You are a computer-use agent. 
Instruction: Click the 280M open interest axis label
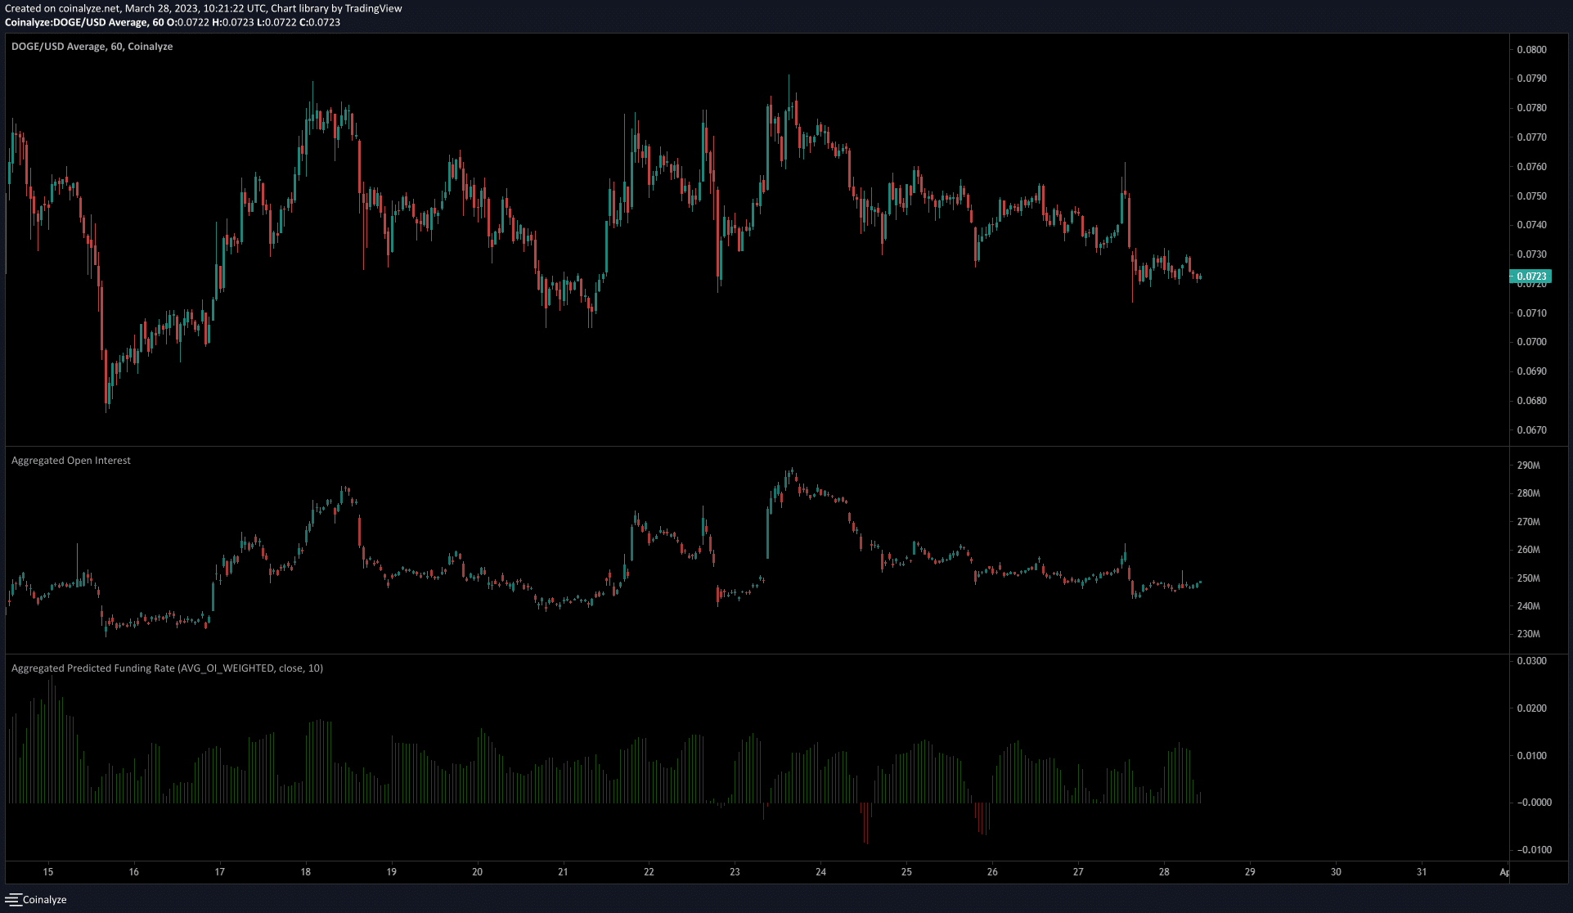tap(1528, 493)
